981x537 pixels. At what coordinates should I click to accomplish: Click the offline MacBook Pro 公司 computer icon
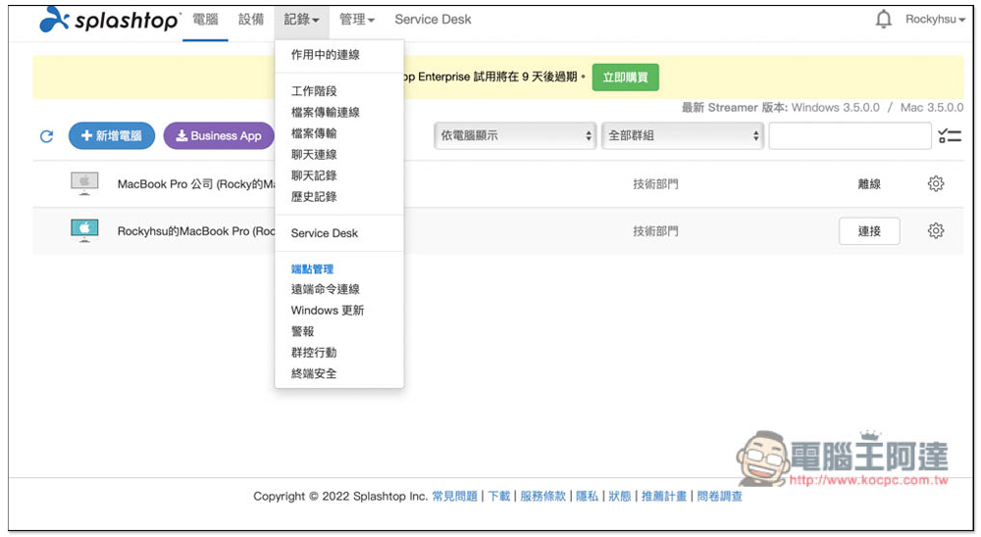84,183
